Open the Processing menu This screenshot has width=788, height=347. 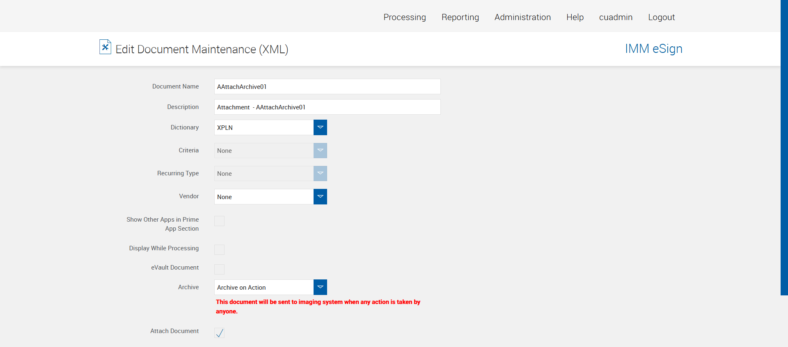click(x=405, y=17)
